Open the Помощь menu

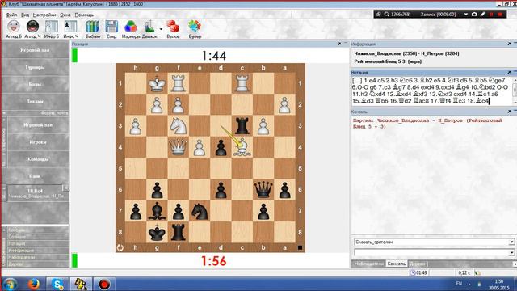coord(84,15)
